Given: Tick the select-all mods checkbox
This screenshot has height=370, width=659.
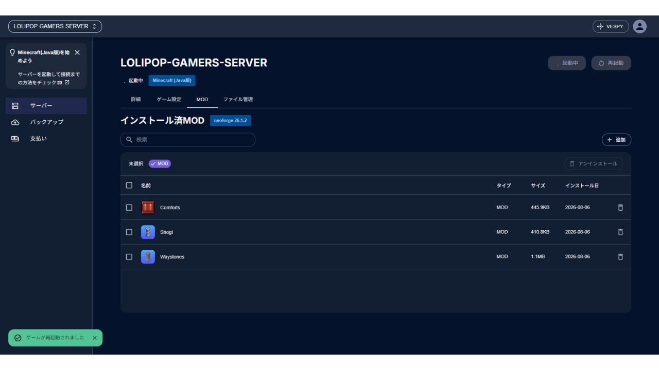Looking at the screenshot, I should click(129, 186).
